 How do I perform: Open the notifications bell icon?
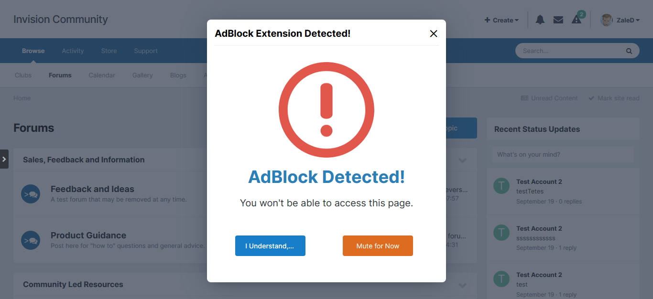click(540, 20)
